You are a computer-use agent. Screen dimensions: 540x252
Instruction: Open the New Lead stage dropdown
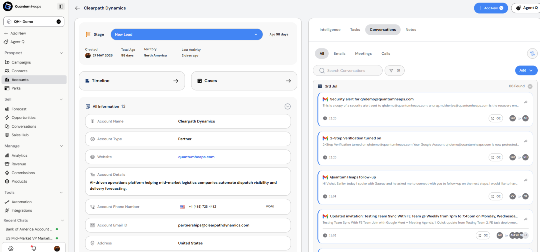click(187, 34)
